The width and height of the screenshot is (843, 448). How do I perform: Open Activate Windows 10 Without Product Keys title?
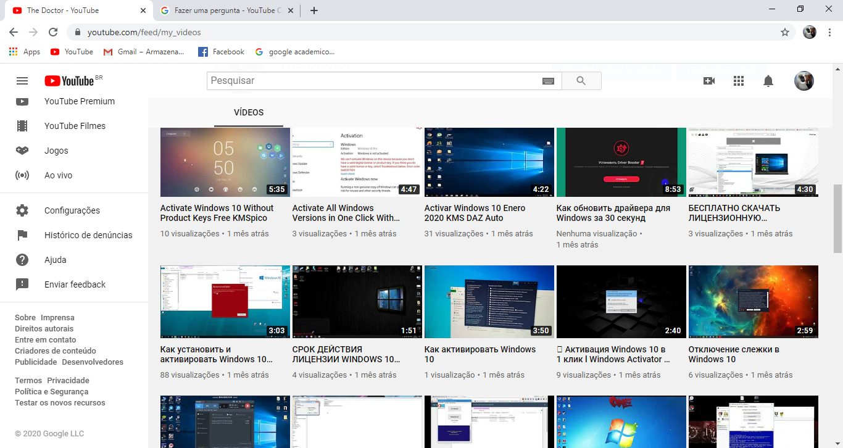click(217, 213)
